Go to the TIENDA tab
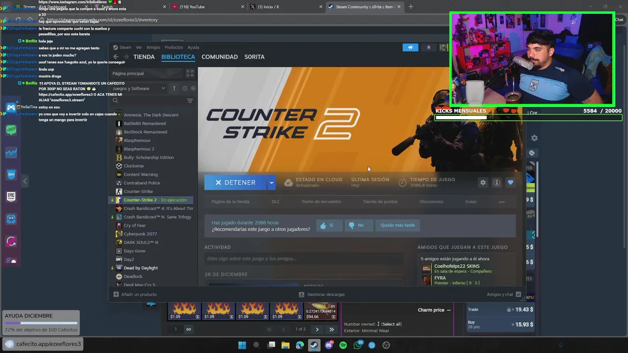 (144, 57)
